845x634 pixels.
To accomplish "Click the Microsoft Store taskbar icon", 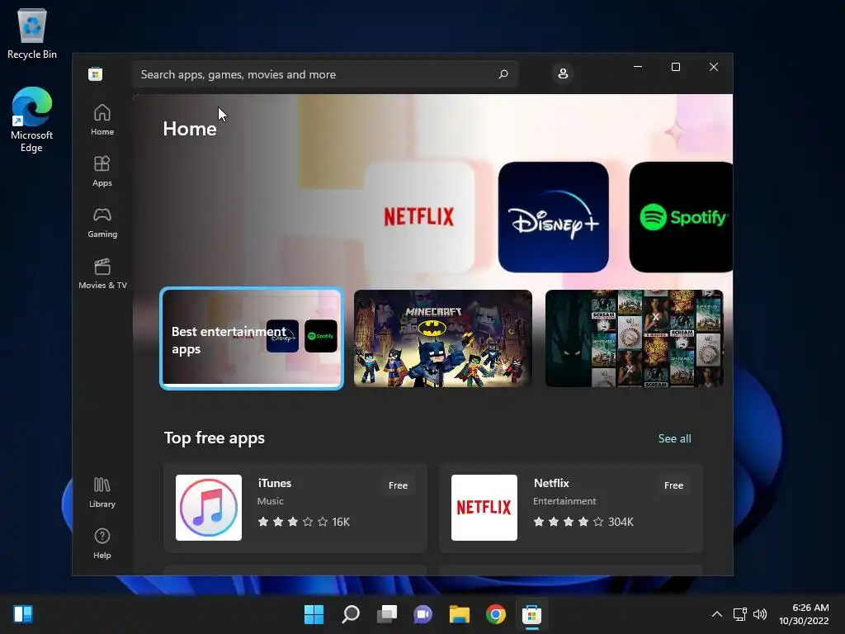I will coord(531,614).
